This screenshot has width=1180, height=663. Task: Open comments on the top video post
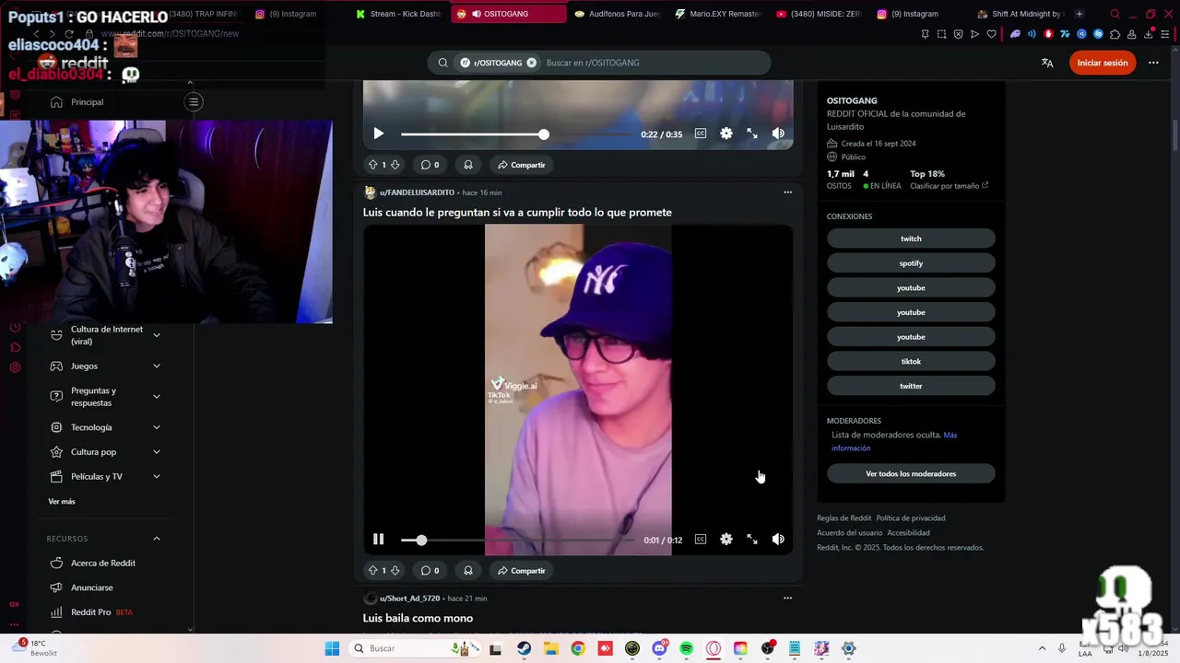[430, 165]
